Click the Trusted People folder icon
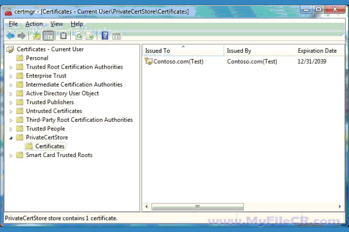The image size is (349, 232). [x=20, y=129]
